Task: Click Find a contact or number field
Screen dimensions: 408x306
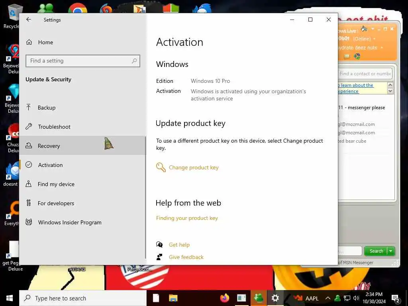Action: [365, 74]
